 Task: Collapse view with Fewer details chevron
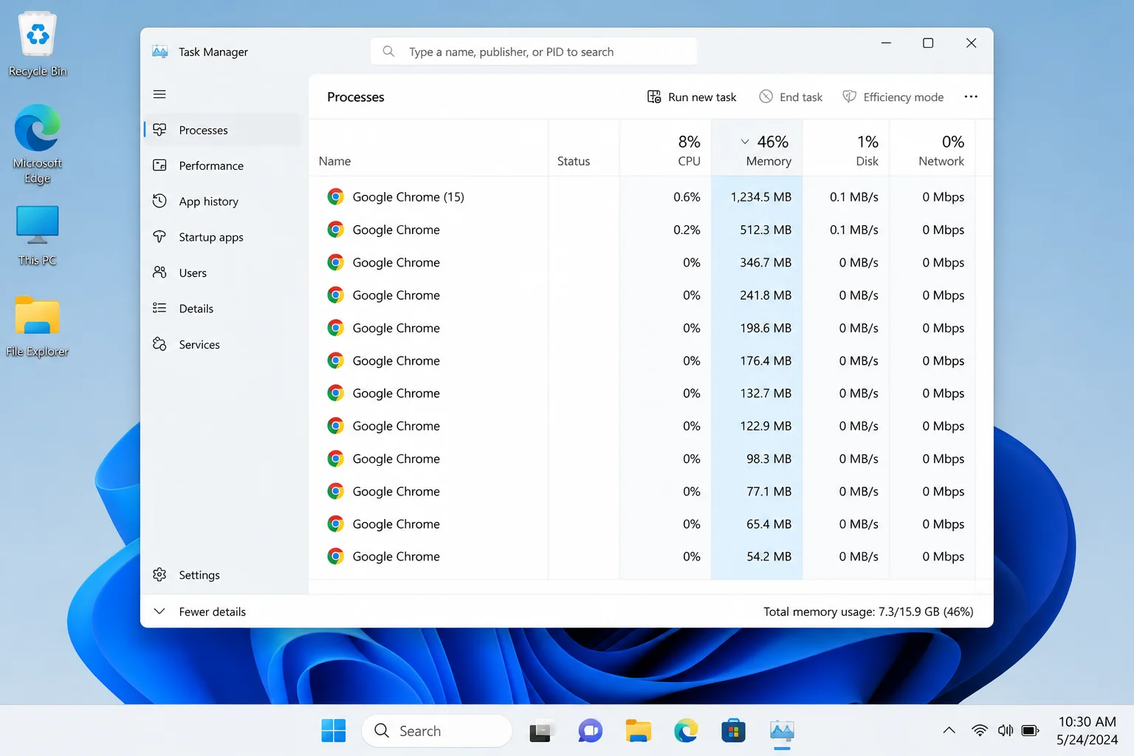[159, 611]
